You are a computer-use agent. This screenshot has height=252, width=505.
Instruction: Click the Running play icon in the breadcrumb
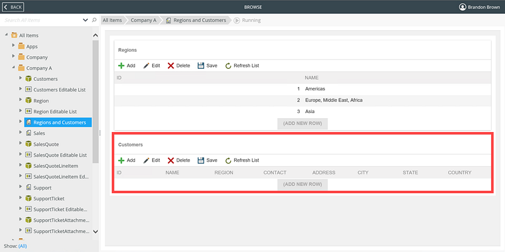tap(237, 20)
